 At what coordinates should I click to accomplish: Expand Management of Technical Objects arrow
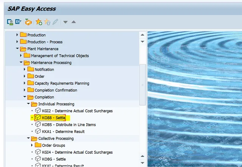click(x=21, y=55)
